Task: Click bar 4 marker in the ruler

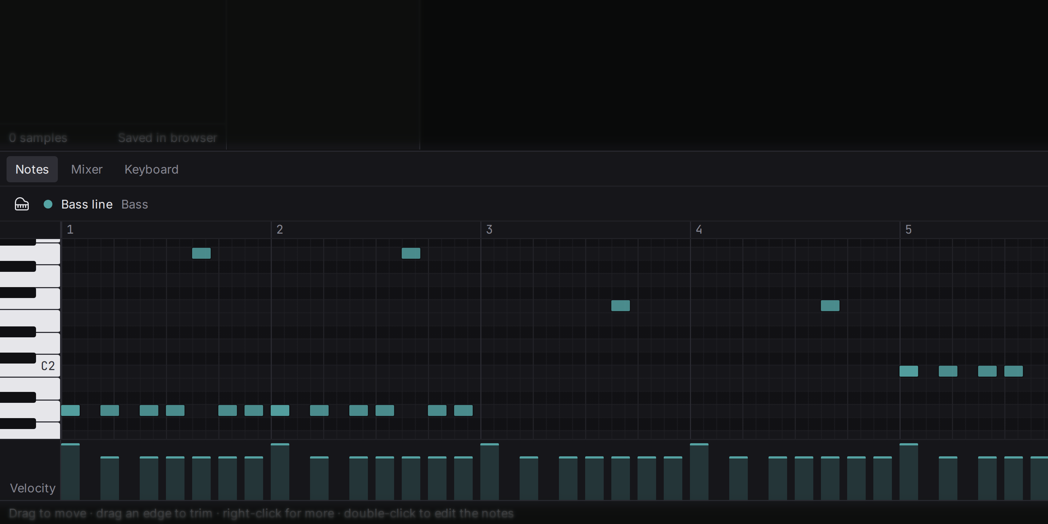Action: coord(699,230)
